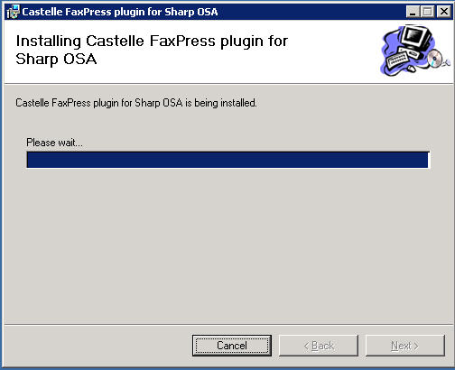Click the greyed-out Next button
The width and height of the screenshot is (455, 370).
(405, 346)
